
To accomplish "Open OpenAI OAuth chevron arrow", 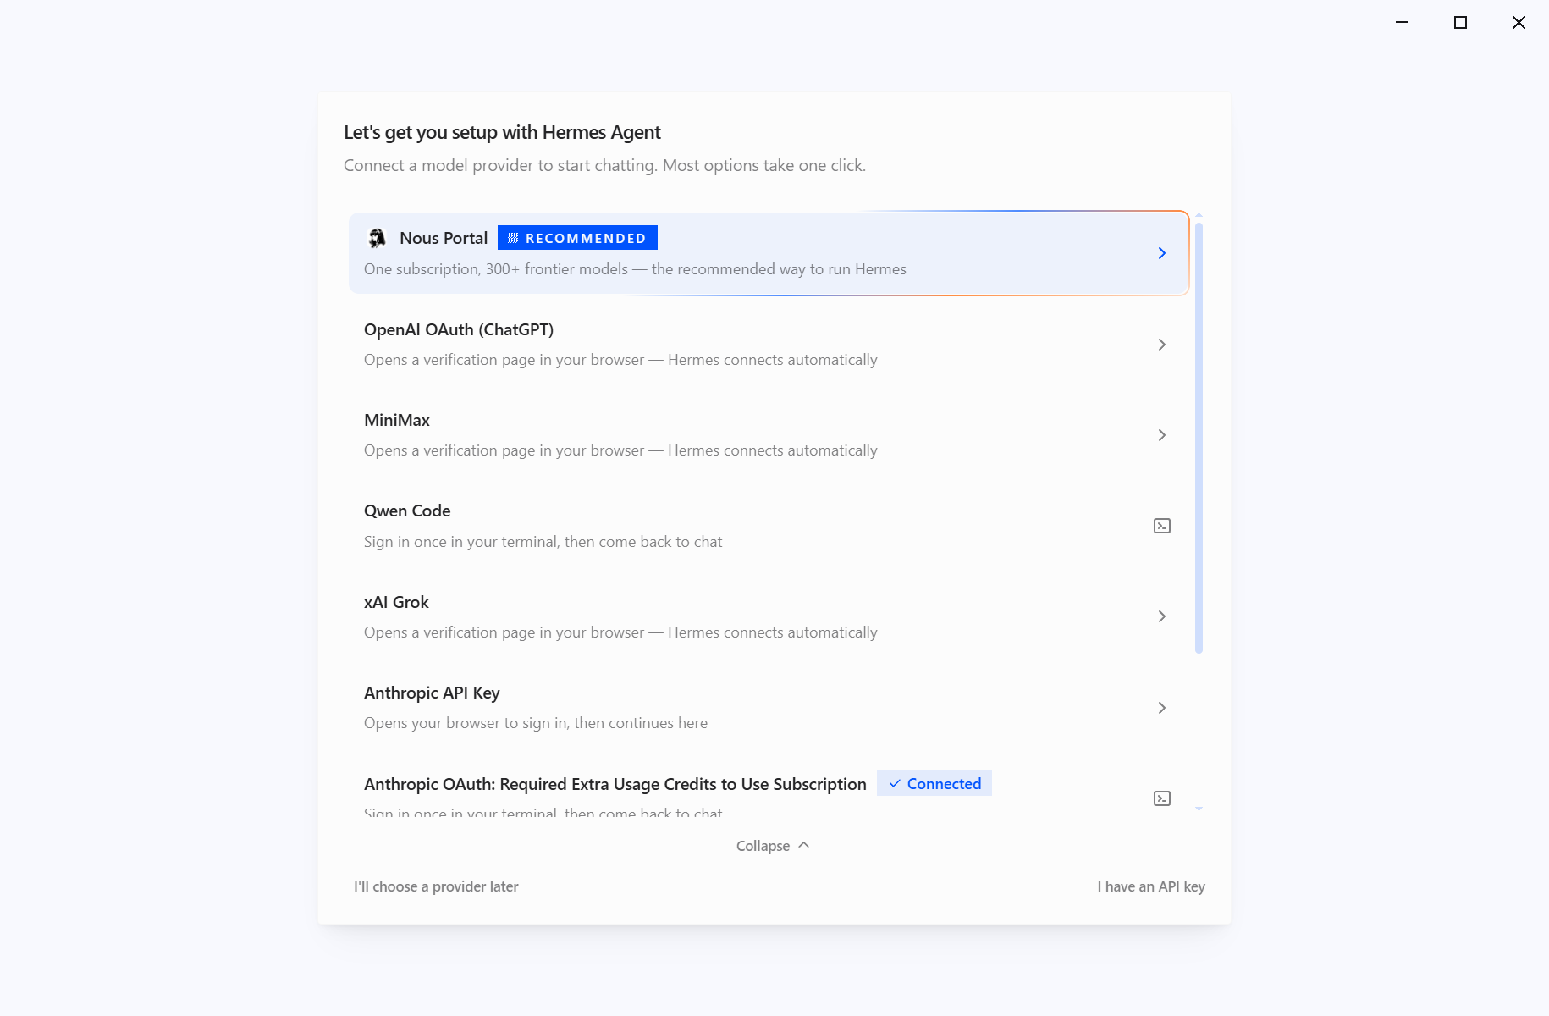I will pyautogui.click(x=1162, y=345).
